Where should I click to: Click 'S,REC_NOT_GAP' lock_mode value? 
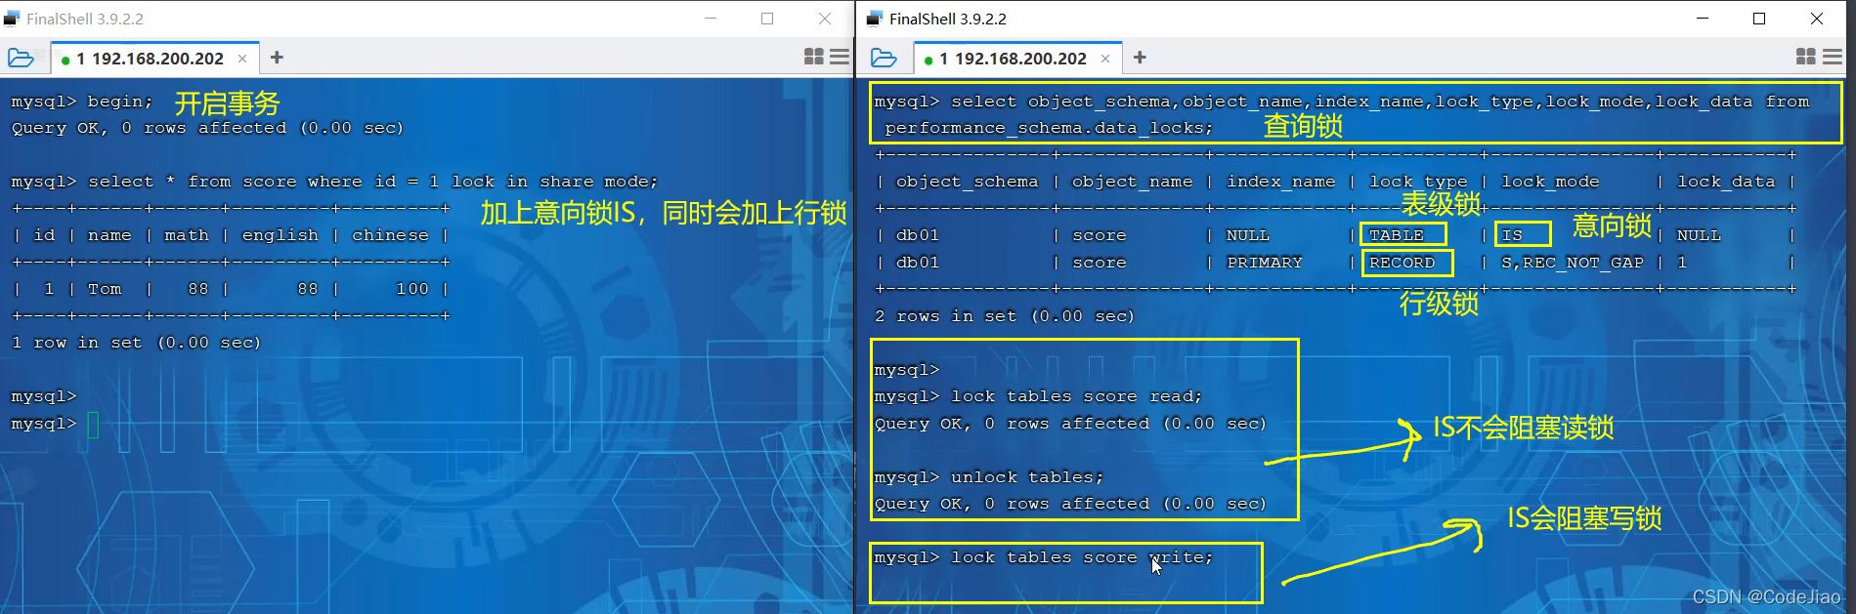tap(1573, 263)
